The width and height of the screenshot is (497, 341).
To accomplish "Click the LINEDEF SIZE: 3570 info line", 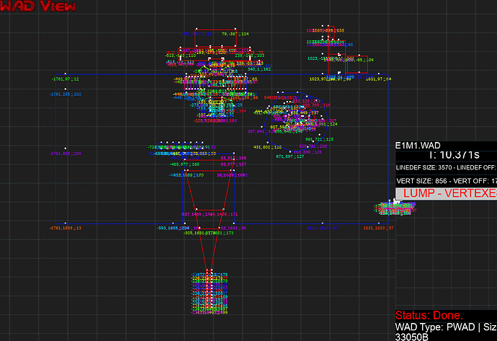I will pos(447,167).
